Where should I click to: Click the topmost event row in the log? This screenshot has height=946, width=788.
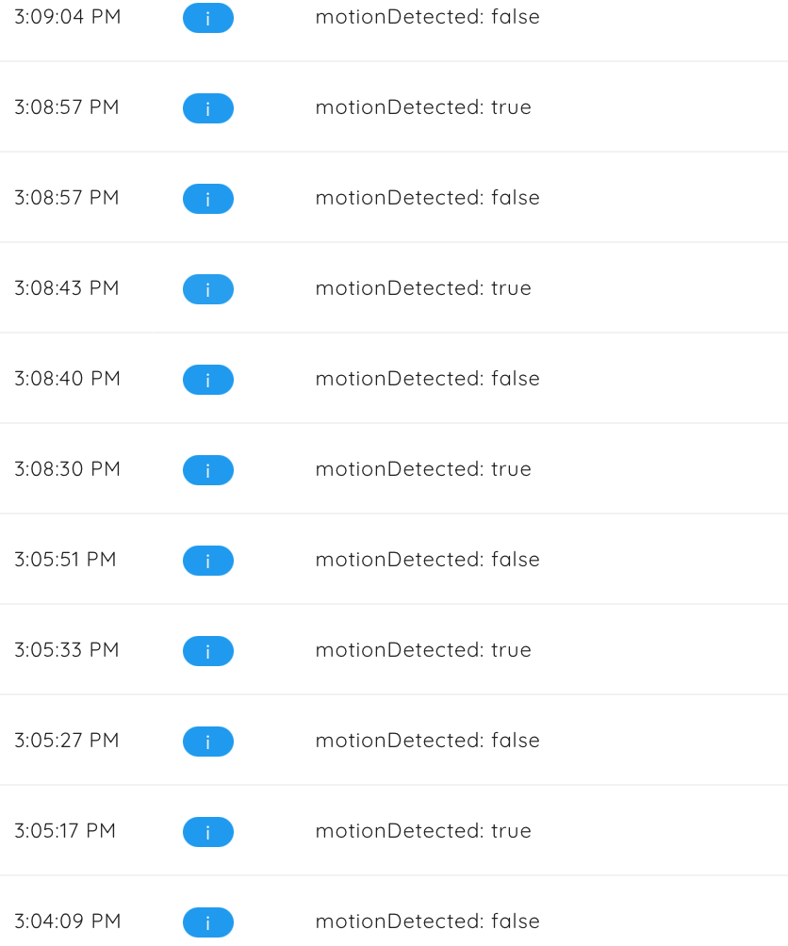pos(394,17)
